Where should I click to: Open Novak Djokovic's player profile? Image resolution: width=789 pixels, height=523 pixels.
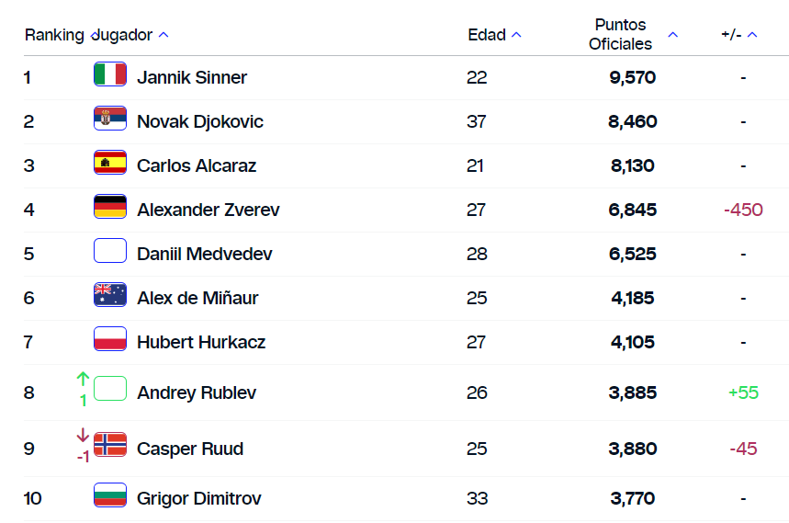(x=200, y=121)
